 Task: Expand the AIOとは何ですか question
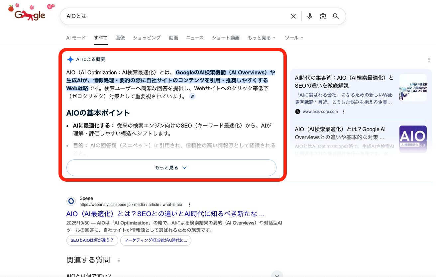277,274
